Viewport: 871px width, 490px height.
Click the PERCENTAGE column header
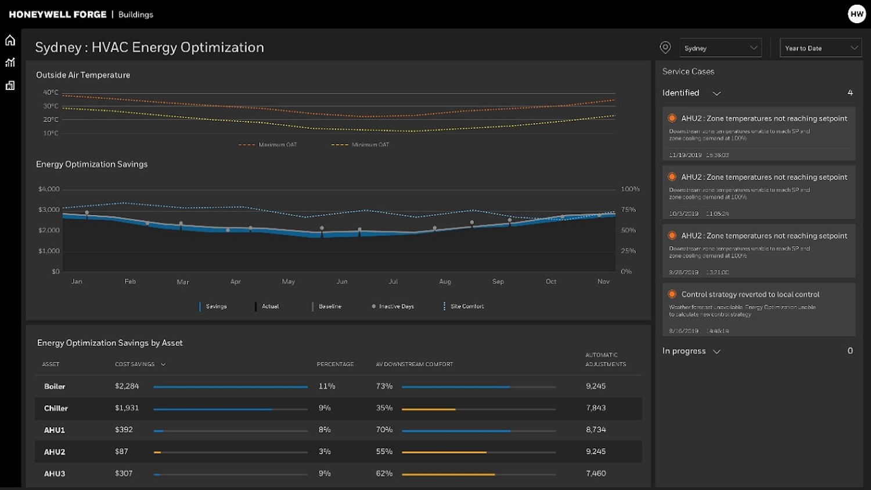335,365
